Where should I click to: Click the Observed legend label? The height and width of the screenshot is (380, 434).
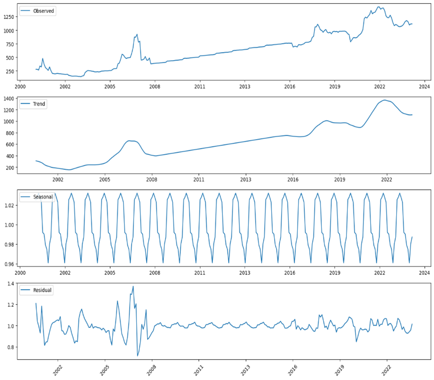[44, 11]
